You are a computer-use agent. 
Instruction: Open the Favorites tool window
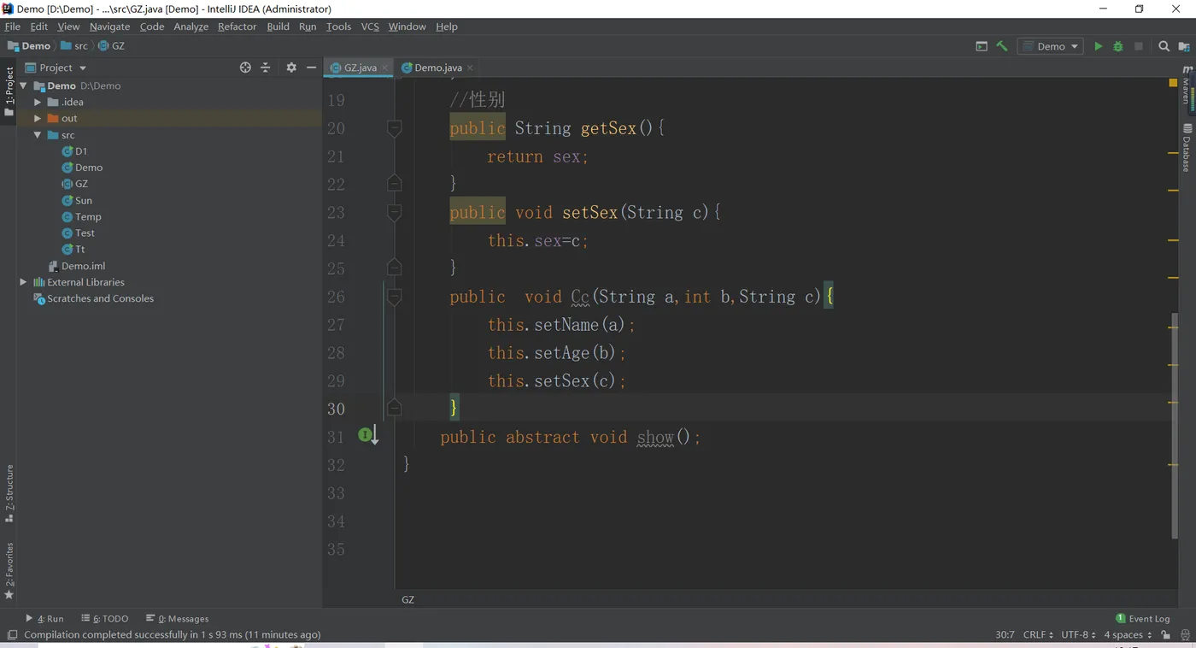(x=9, y=570)
